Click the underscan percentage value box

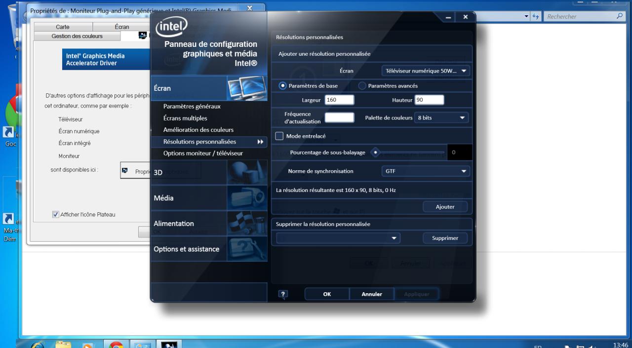[459, 153]
